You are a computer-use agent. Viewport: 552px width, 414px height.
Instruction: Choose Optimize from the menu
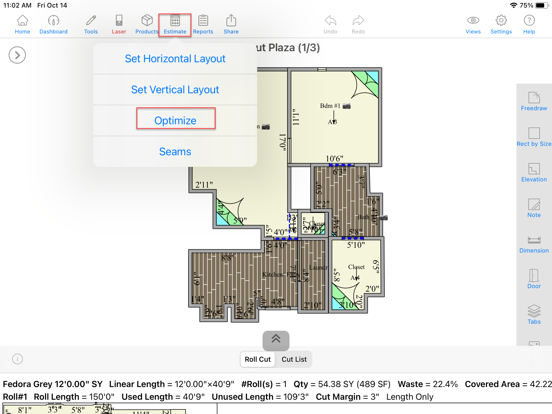tap(175, 120)
